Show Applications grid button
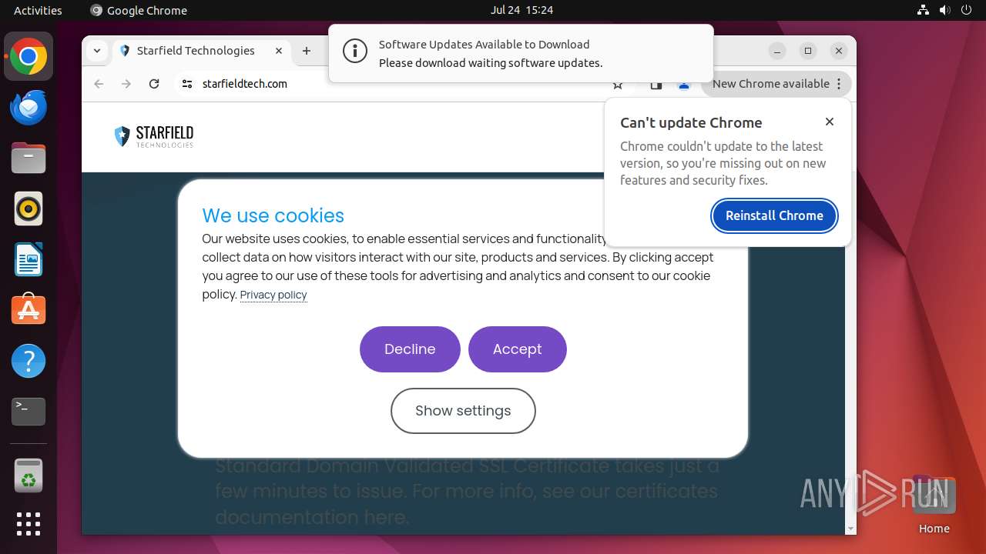 coord(29,524)
